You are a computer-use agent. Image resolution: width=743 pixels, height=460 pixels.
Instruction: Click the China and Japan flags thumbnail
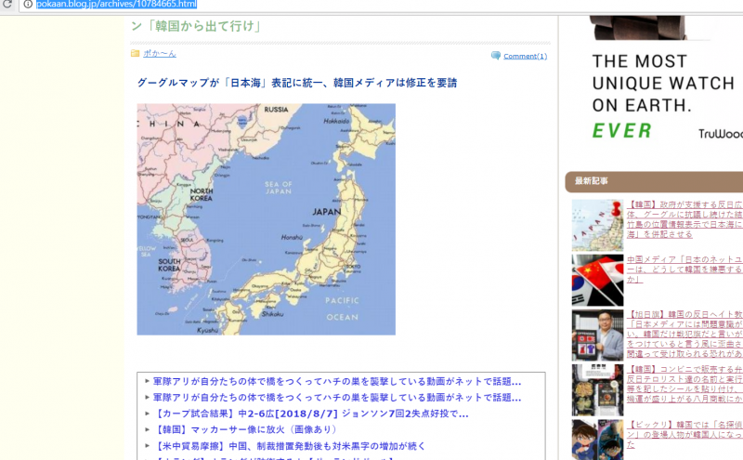coord(597,280)
